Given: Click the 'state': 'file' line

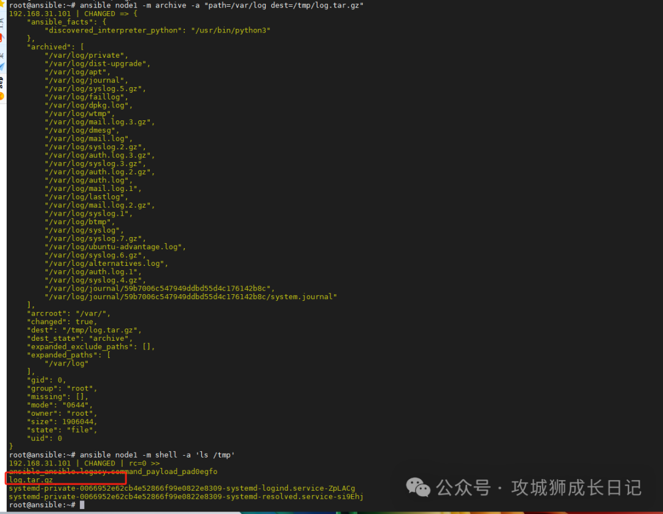Looking at the screenshot, I should tap(62, 430).
